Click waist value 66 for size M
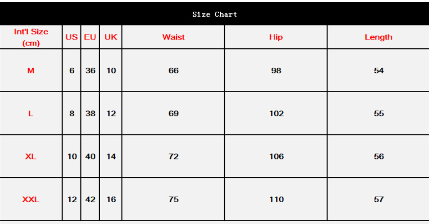The height and width of the screenshot is (224, 429). coord(174,70)
